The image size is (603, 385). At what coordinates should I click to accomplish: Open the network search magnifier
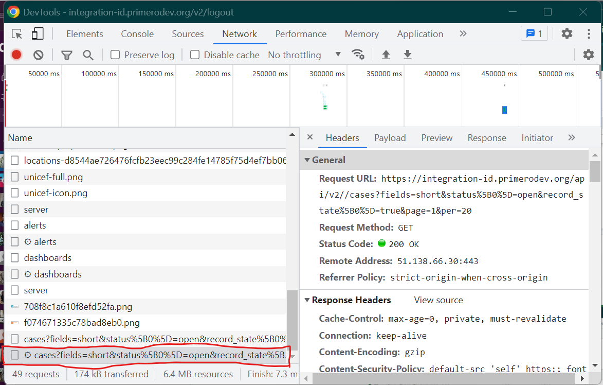88,55
